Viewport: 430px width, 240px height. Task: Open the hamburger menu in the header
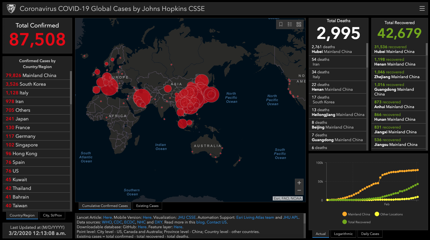(422, 9)
